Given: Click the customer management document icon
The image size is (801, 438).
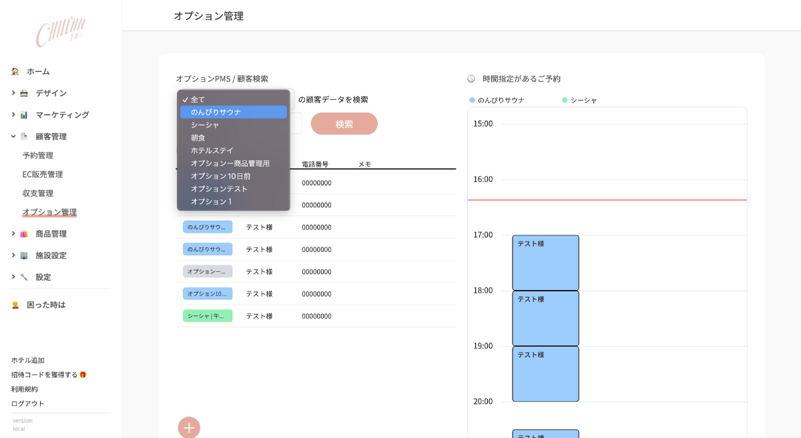Looking at the screenshot, I should (24, 137).
